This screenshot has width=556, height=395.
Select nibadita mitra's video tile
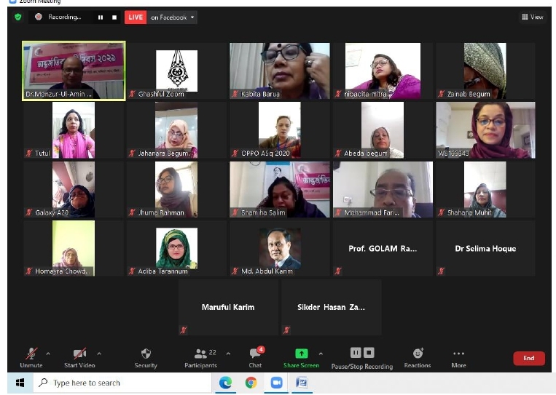pyautogui.click(x=383, y=71)
